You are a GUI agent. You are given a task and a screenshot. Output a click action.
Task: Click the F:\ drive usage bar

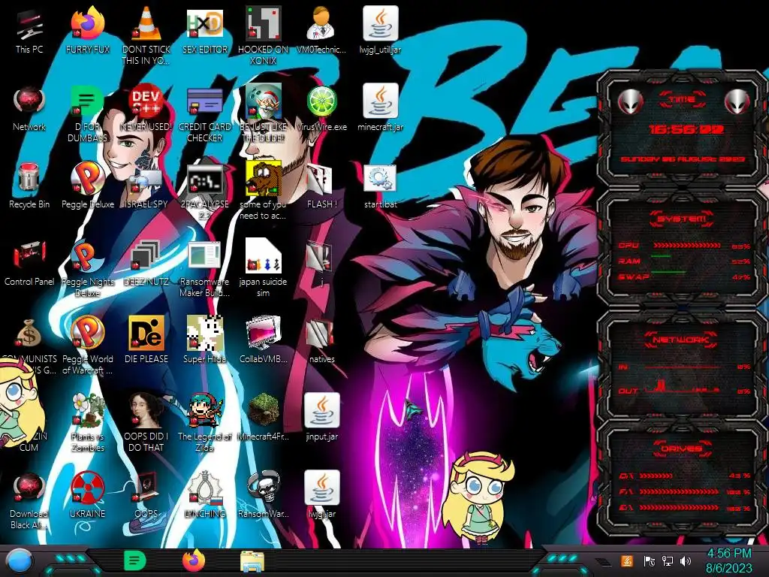click(680, 491)
